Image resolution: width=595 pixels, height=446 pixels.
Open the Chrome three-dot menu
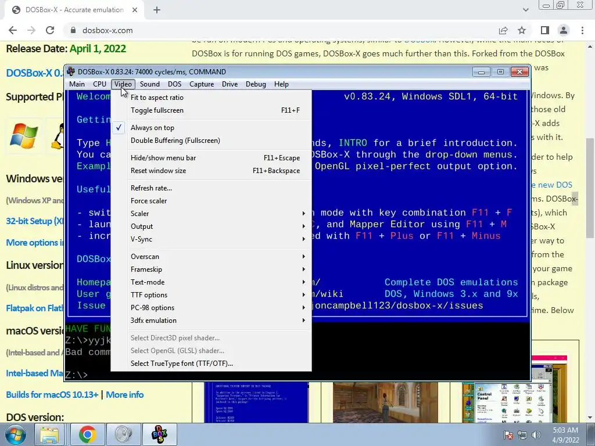tap(582, 30)
